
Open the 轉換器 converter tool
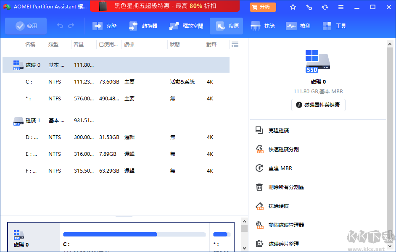tap(143, 26)
